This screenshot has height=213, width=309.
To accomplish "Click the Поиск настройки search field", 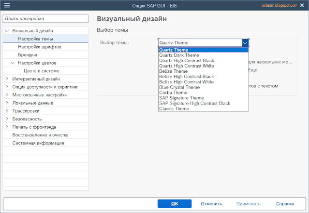I will click(45, 19).
